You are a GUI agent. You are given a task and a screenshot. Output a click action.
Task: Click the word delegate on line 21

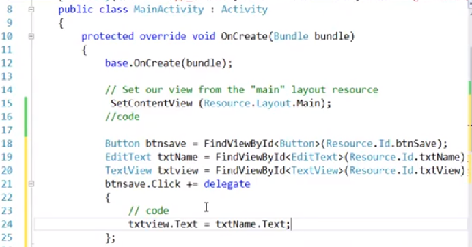[227, 184]
